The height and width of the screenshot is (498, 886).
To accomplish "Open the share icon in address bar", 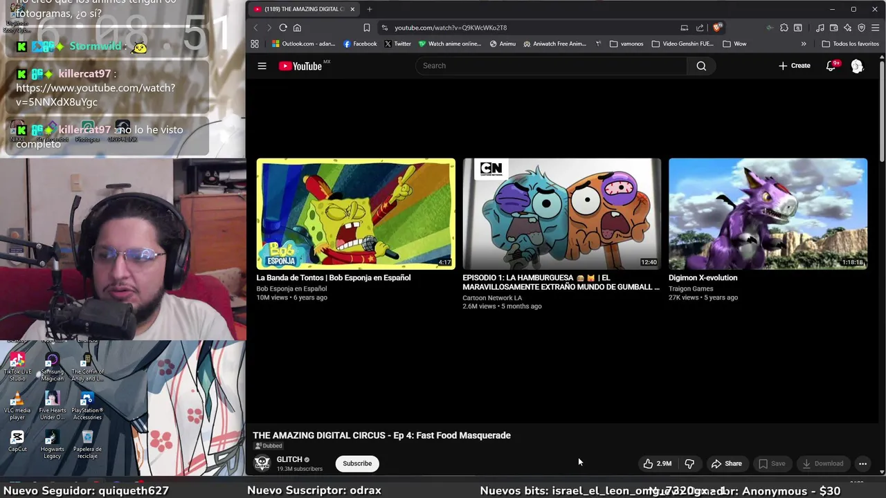I will click(700, 28).
